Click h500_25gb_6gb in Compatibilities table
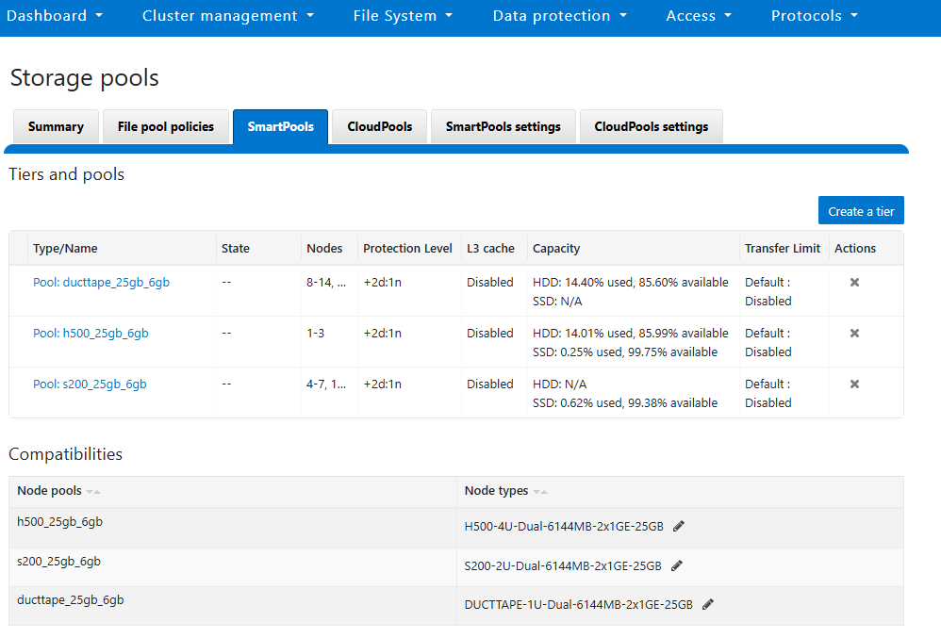 click(59, 522)
